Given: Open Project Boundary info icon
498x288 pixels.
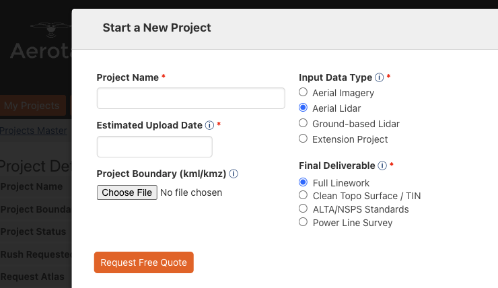Looking at the screenshot, I should [234, 174].
